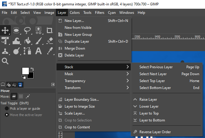
Task: Reset colors to default black and white
Action: pos(24,77)
